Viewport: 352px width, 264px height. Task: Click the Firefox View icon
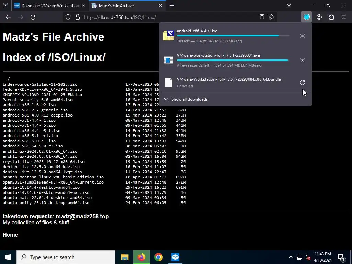[5, 5]
